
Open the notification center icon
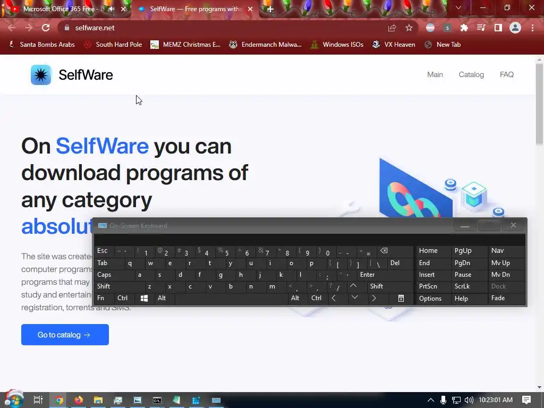526,400
